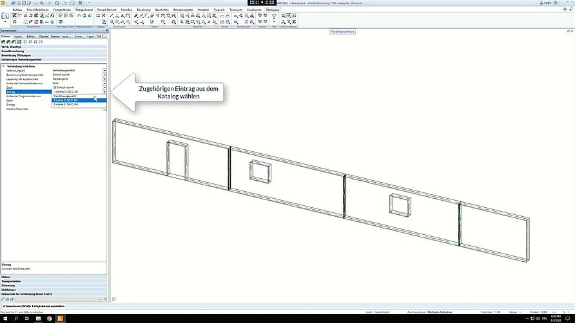Open Chrome from the taskbar
The height and width of the screenshot is (323, 575).
click(48, 318)
